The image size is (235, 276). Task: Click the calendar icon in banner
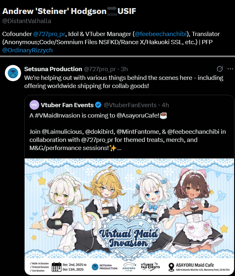pos(56,267)
